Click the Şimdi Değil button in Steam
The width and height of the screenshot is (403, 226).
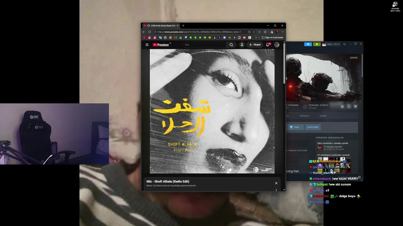click(x=313, y=127)
